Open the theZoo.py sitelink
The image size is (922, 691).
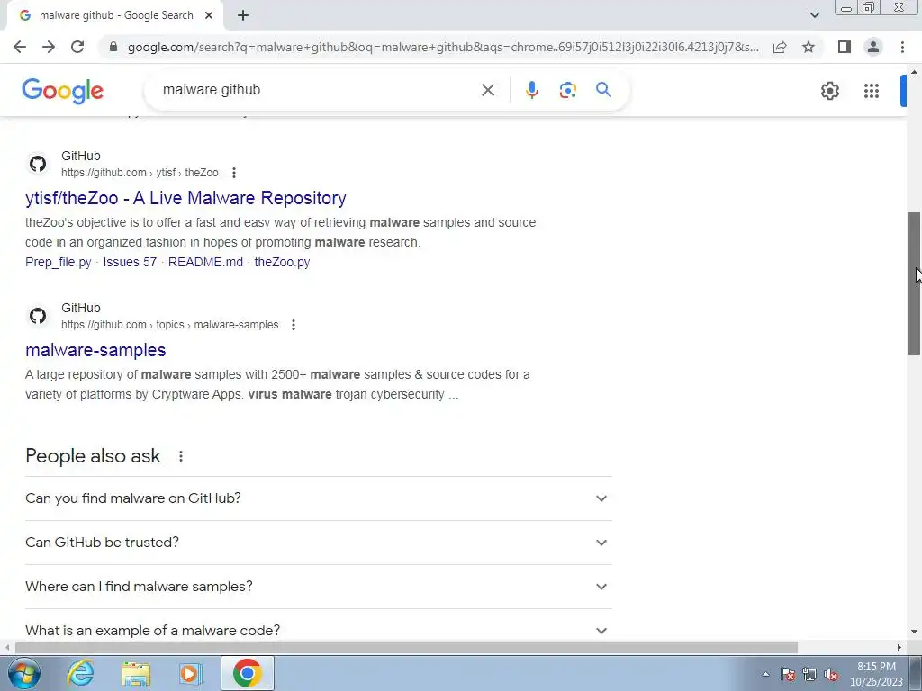point(282,262)
